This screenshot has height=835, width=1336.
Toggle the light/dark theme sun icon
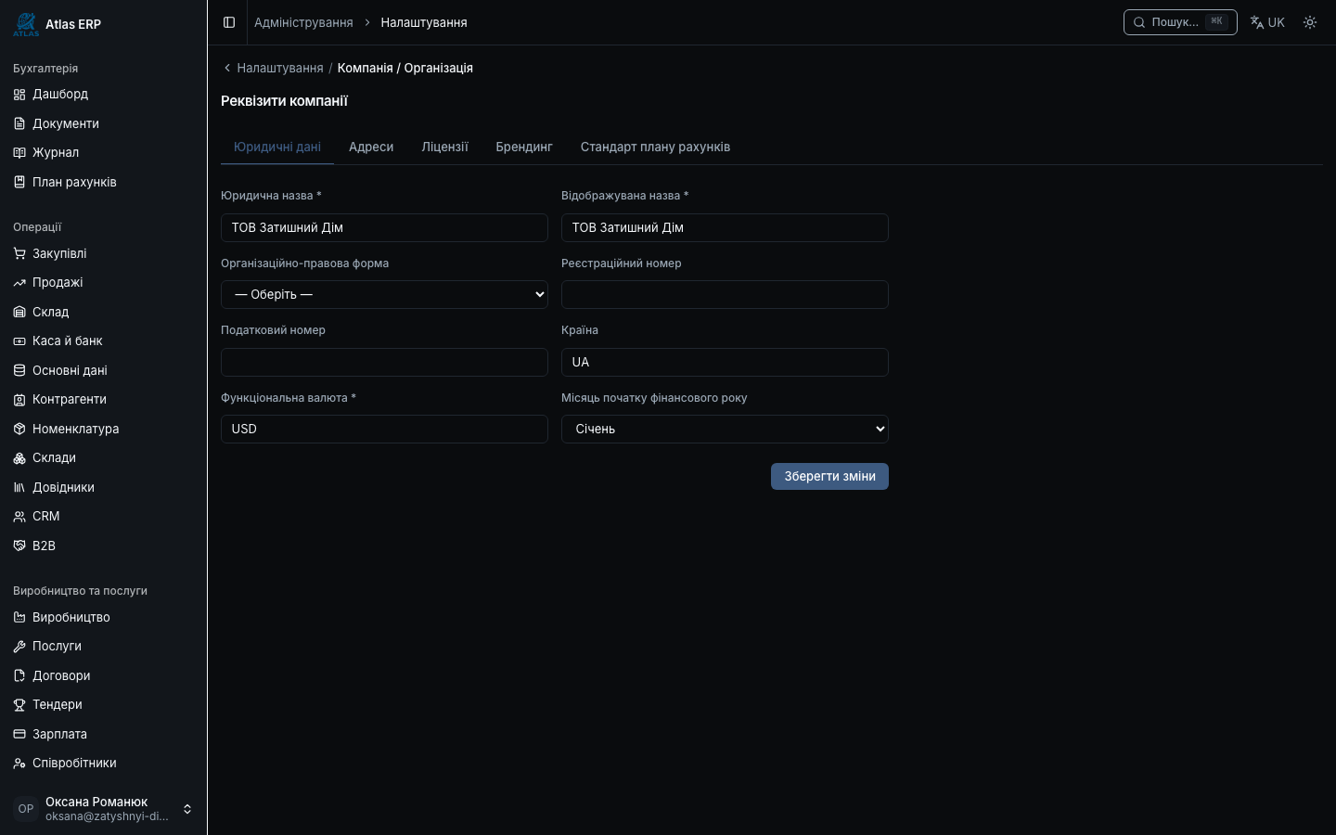(x=1310, y=22)
